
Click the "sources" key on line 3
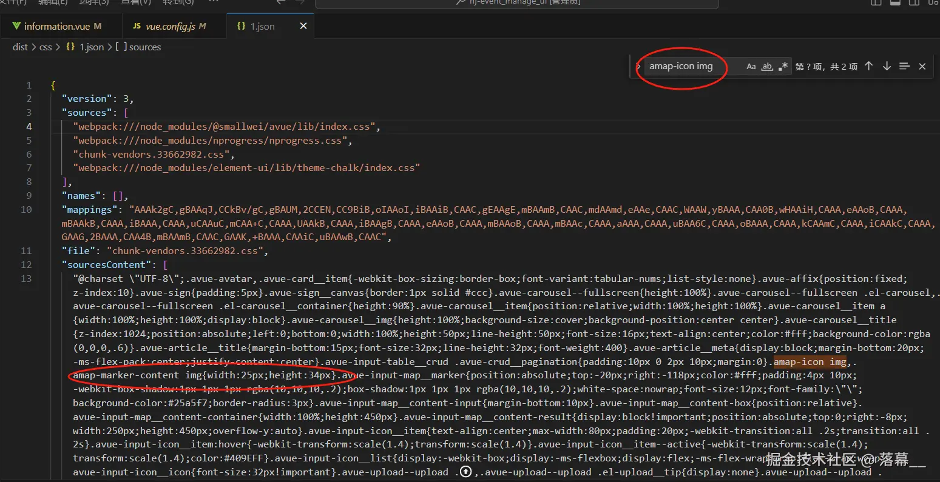coord(87,112)
